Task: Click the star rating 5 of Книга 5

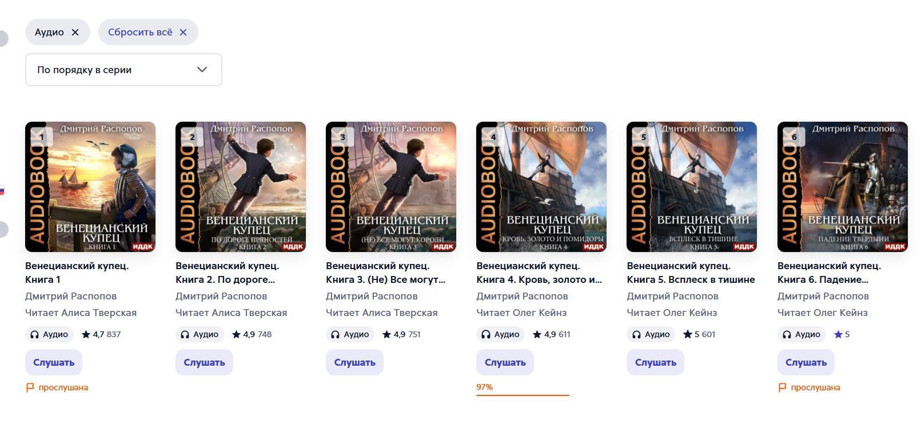Action: (691, 334)
